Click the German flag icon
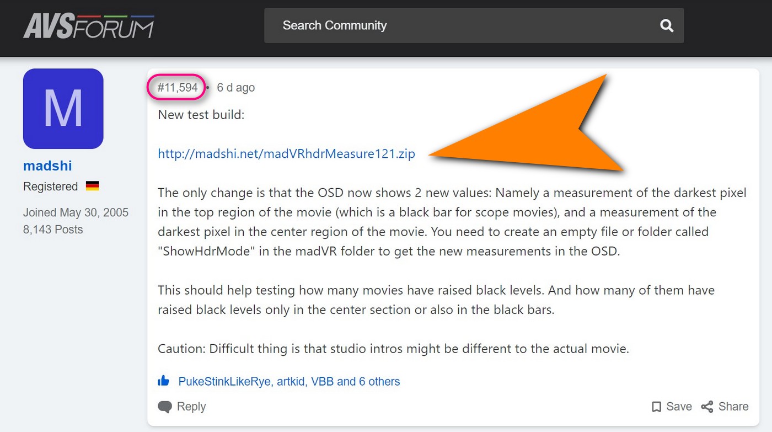 click(x=92, y=186)
